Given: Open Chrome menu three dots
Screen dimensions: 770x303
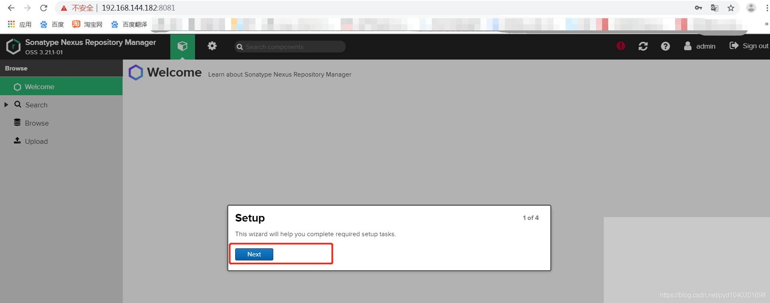Looking at the screenshot, I should [x=767, y=8].
